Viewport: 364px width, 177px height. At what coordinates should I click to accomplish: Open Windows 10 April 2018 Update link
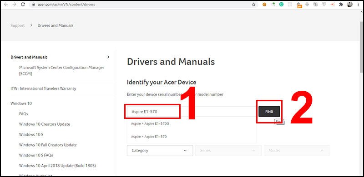57,166
